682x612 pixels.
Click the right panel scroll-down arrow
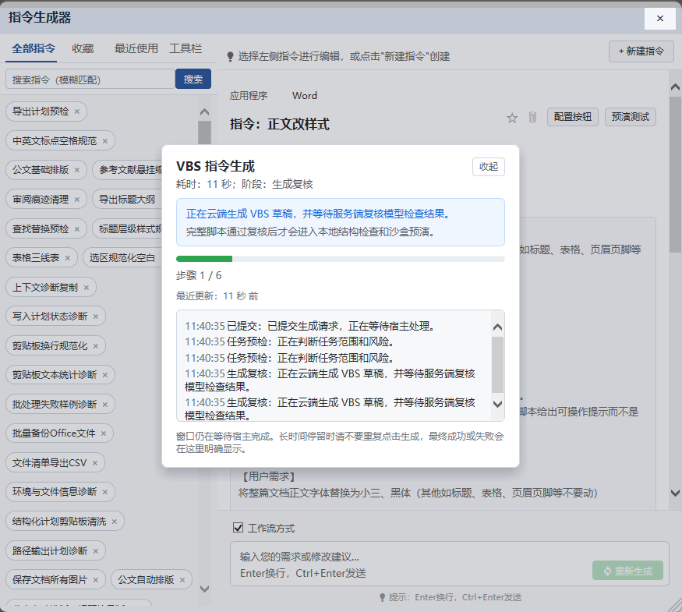click(675, 493)
